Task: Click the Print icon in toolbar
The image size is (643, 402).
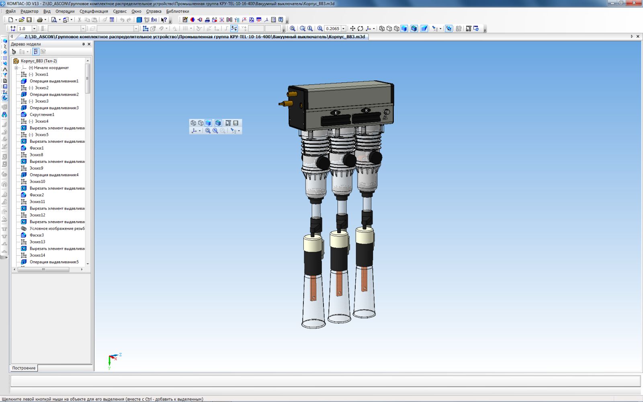Action: 39,20
